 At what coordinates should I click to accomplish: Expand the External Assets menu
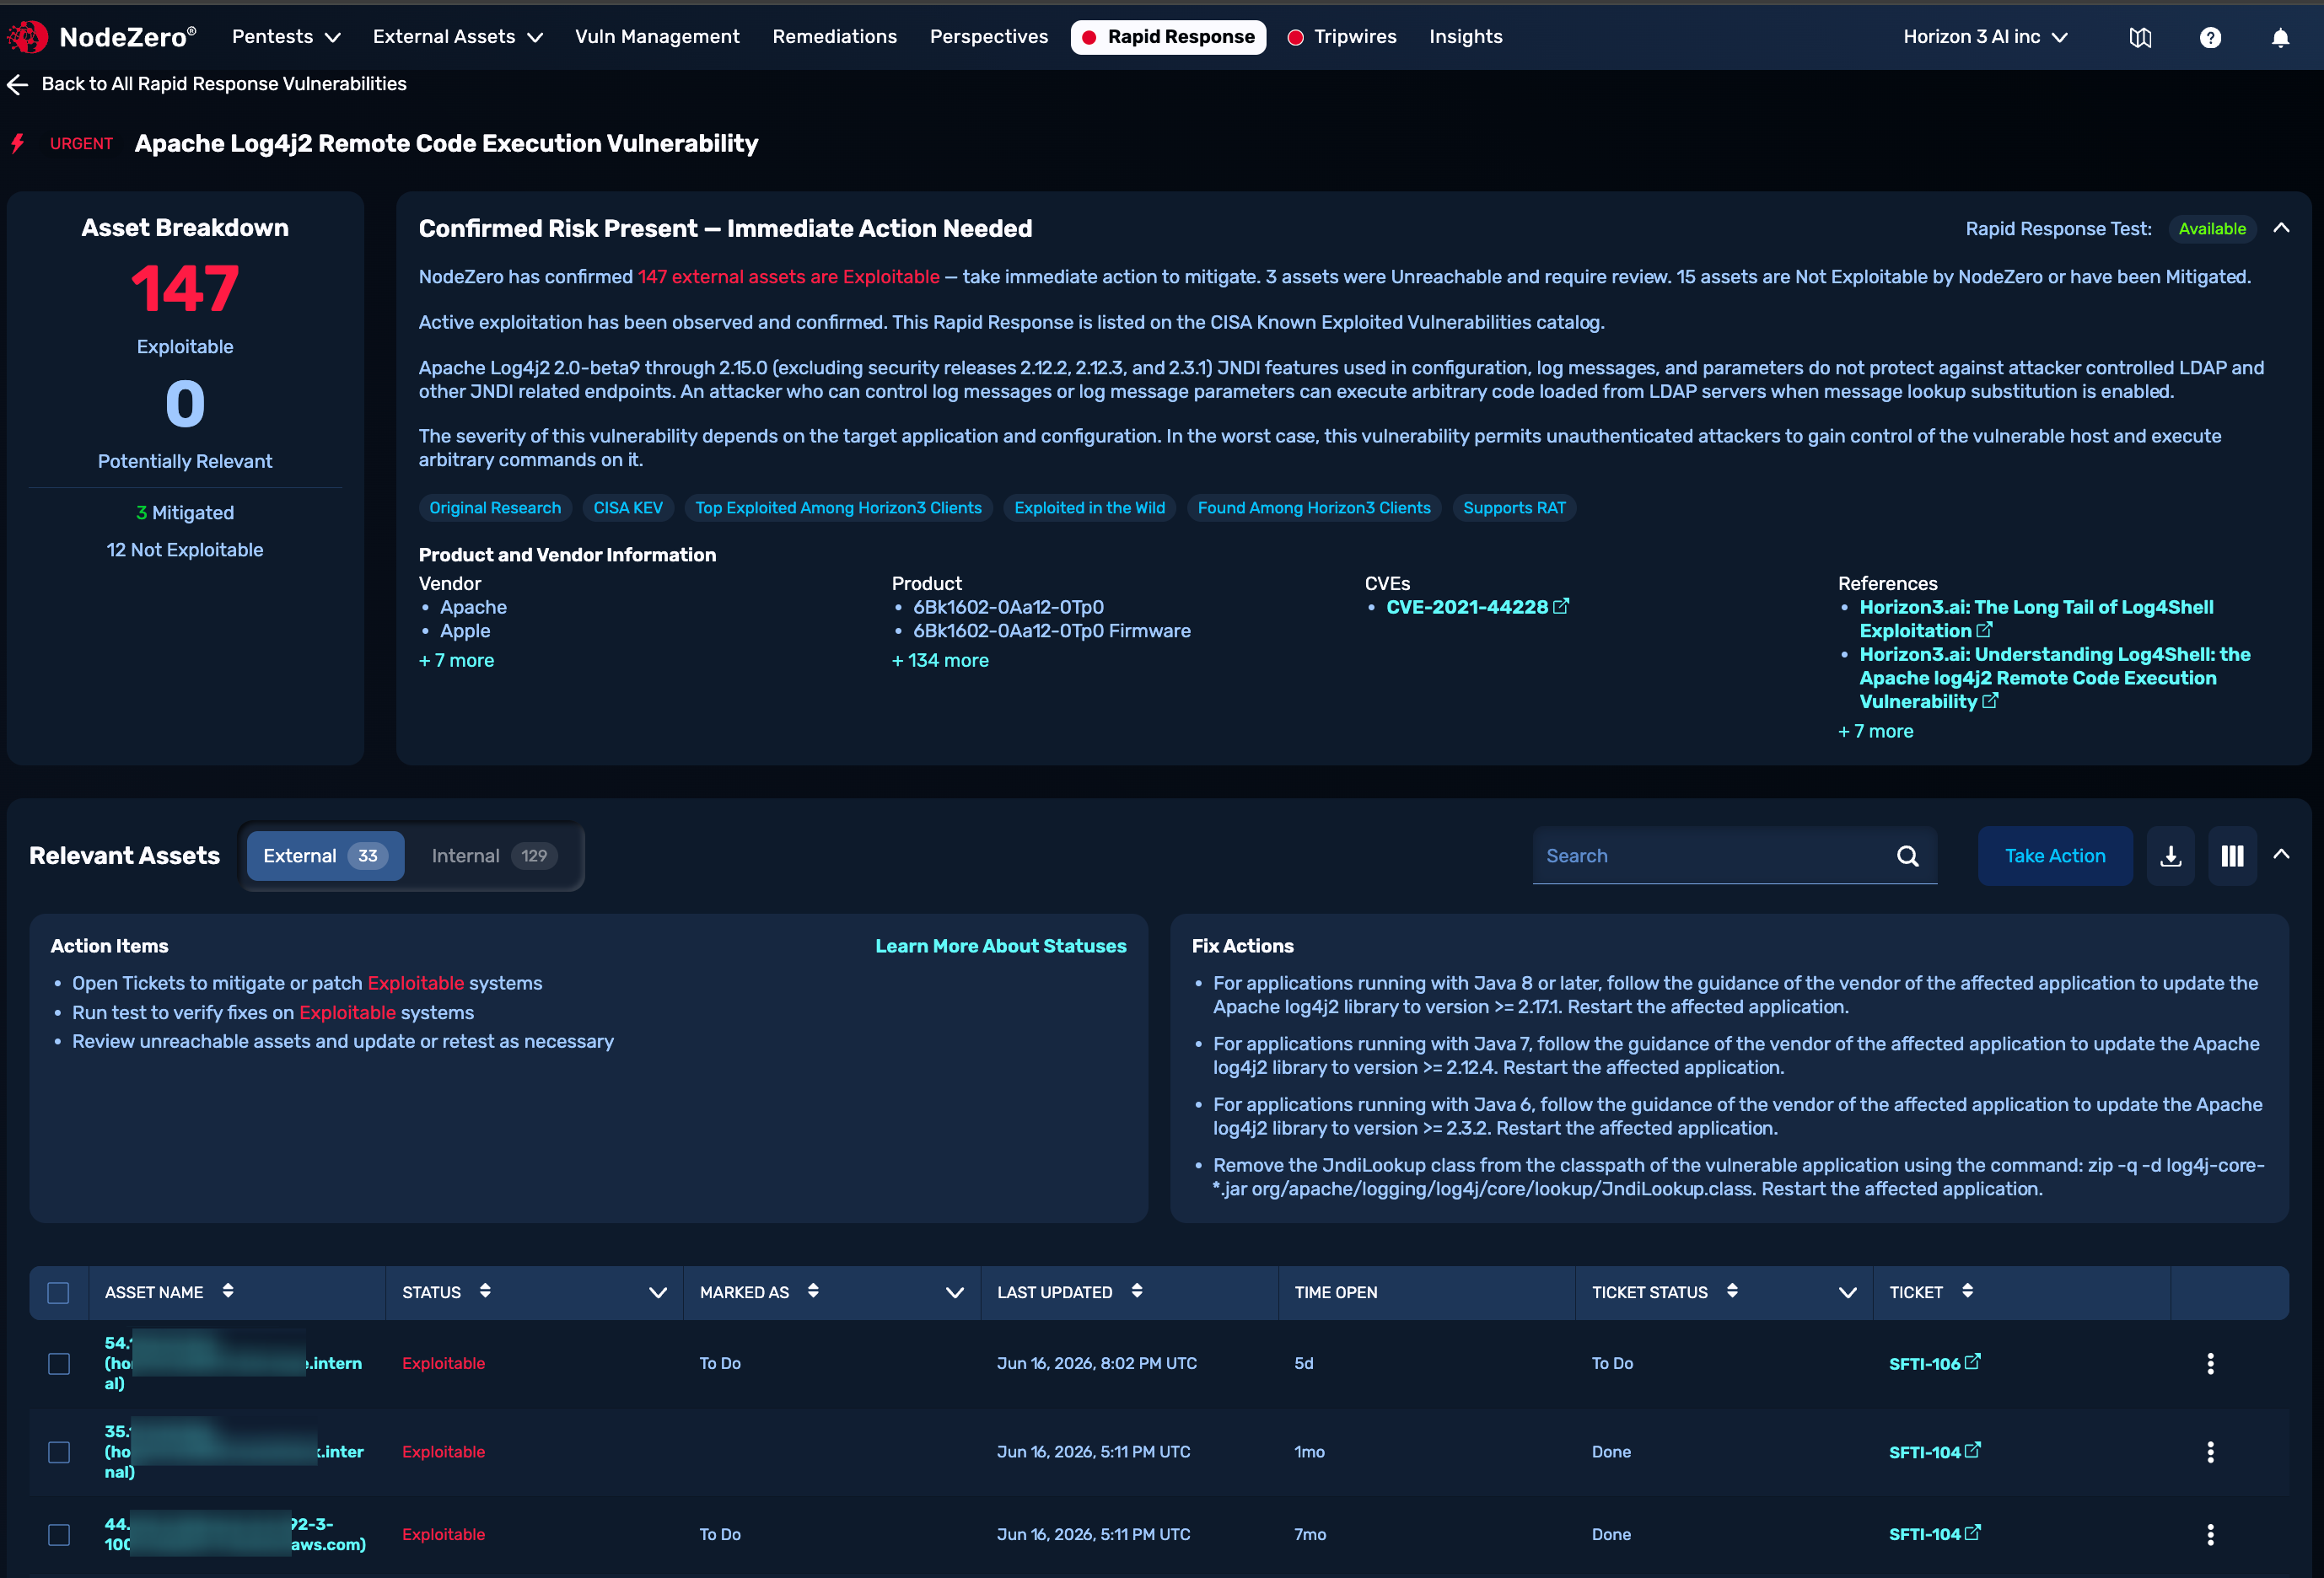[x=457, y=37]
